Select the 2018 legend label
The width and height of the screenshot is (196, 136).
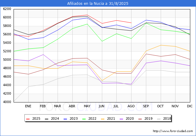167,118
